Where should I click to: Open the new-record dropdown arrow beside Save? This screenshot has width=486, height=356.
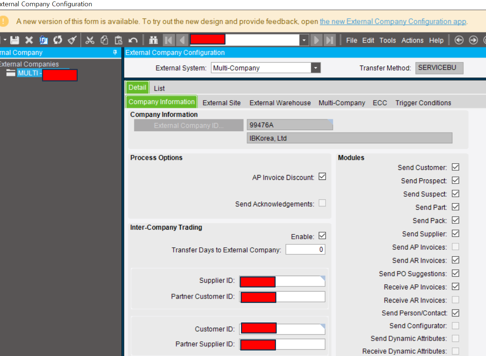point(5,40)
